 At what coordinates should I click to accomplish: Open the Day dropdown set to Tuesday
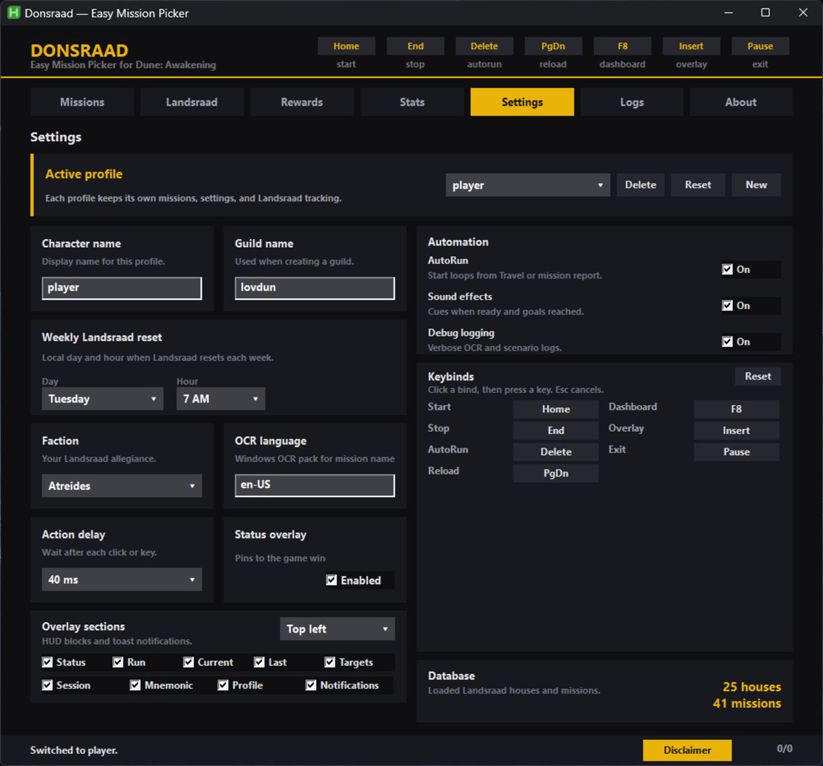coord(102,399)
